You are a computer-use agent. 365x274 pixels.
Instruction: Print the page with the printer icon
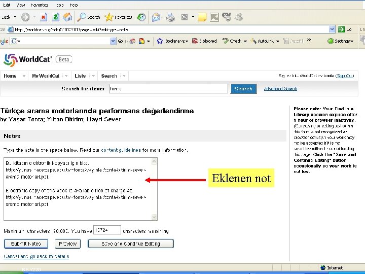point(171,17)
